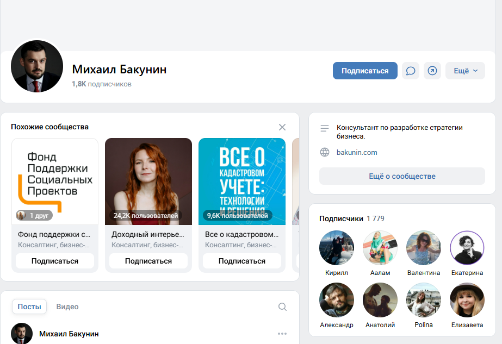The height and width of the screenshot is (344, 502).
Task: Click the 1,8K подписчиков count
Action: click(x=102, y=84)
